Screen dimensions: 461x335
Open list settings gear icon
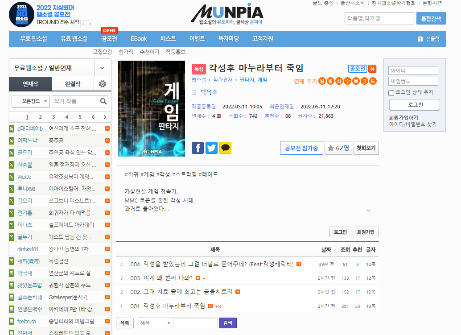pos(103,84)
